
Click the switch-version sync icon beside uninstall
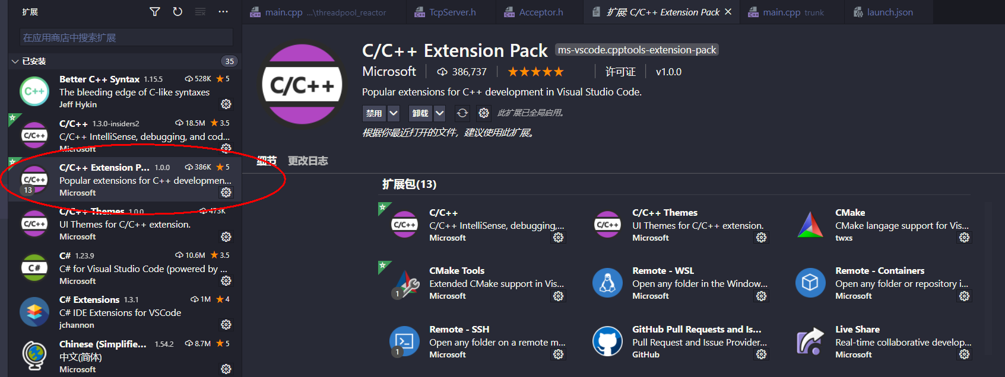[462, 113]
